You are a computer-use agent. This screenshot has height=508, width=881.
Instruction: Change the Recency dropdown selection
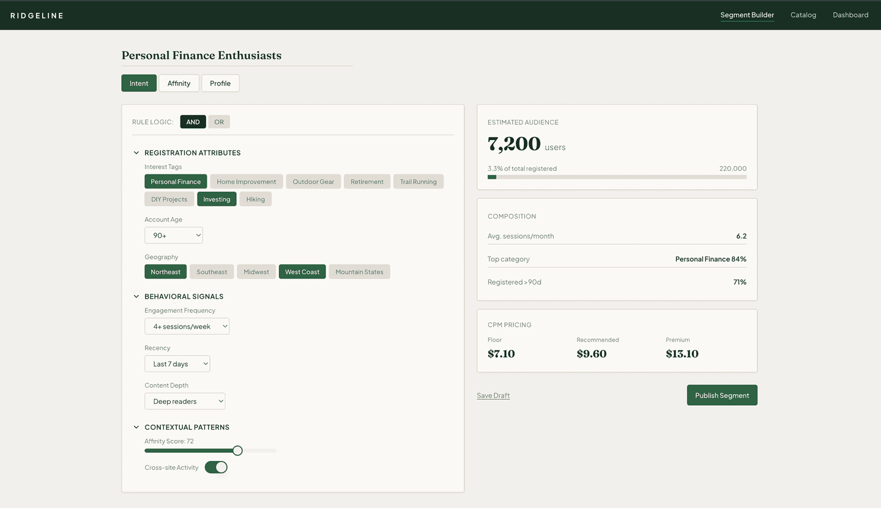tap(177, 364)
